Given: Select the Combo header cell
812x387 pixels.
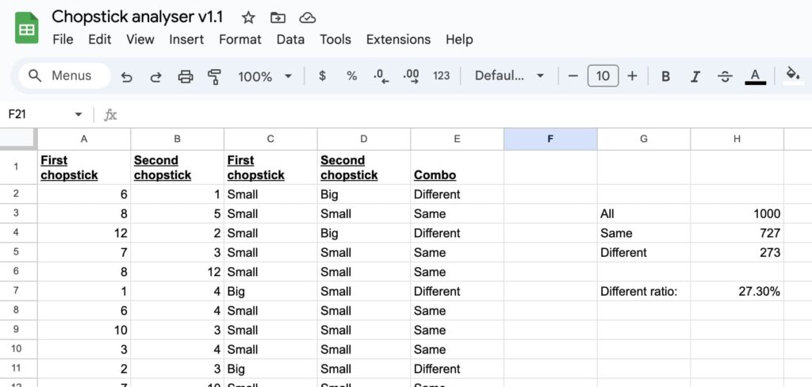Looking at the screenshot, I should click(457, 167).
